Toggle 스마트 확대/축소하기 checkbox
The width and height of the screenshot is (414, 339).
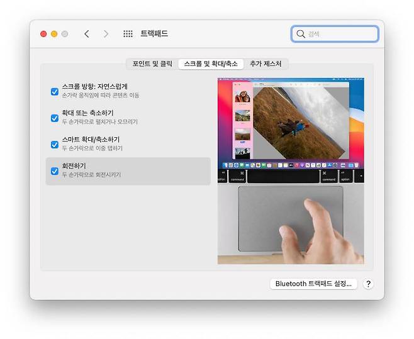tap(55, 145)
